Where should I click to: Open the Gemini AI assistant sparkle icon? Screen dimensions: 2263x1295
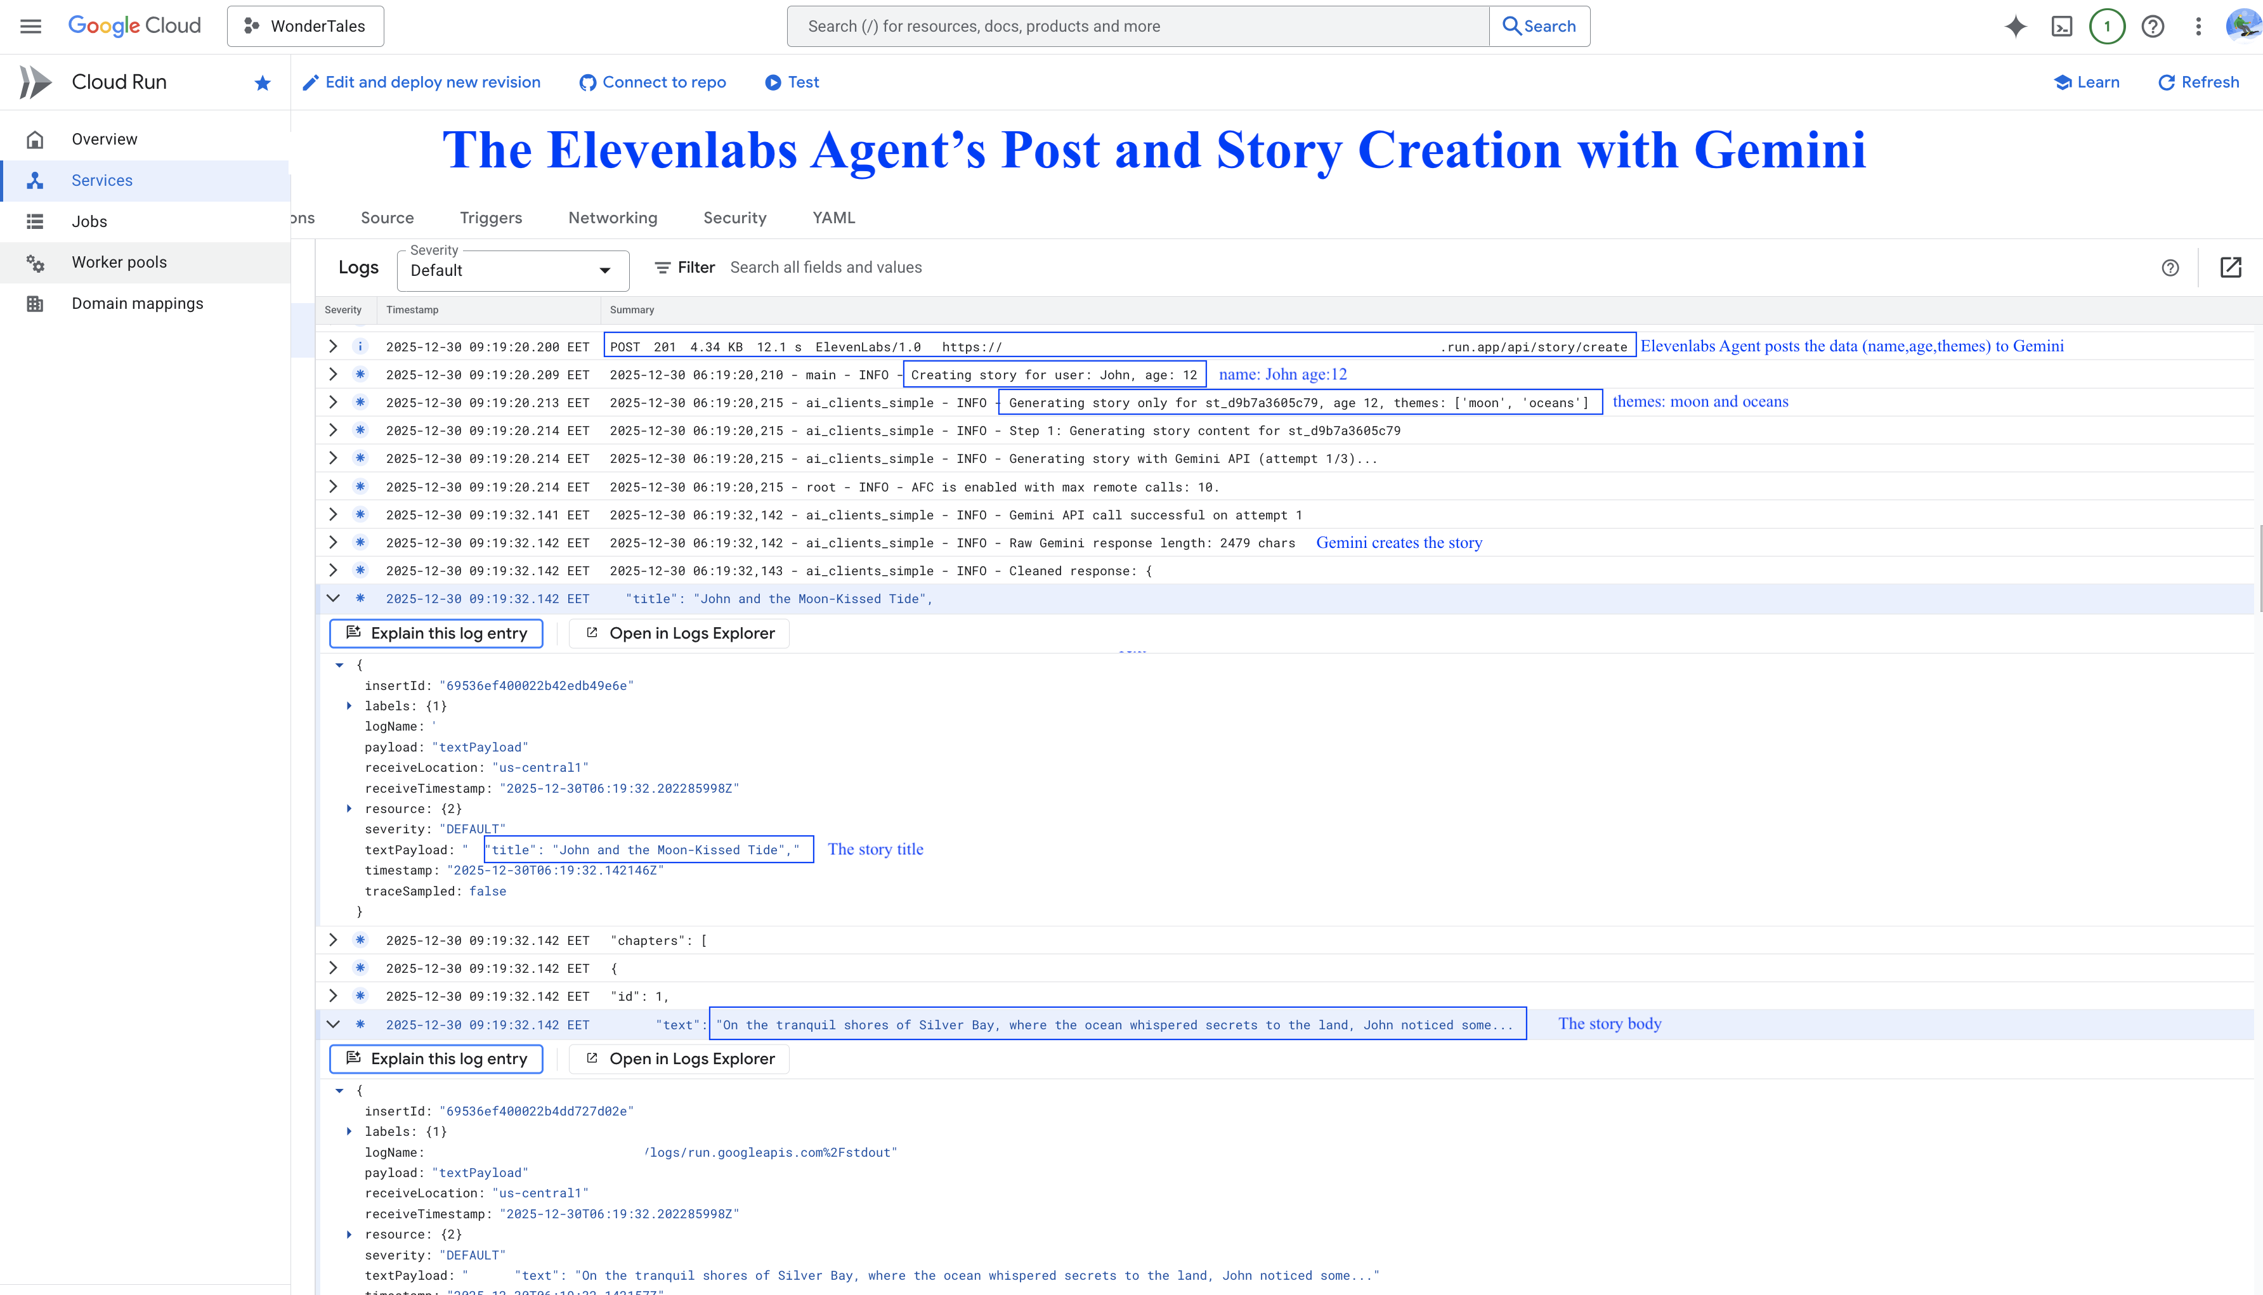(2016, 26)
